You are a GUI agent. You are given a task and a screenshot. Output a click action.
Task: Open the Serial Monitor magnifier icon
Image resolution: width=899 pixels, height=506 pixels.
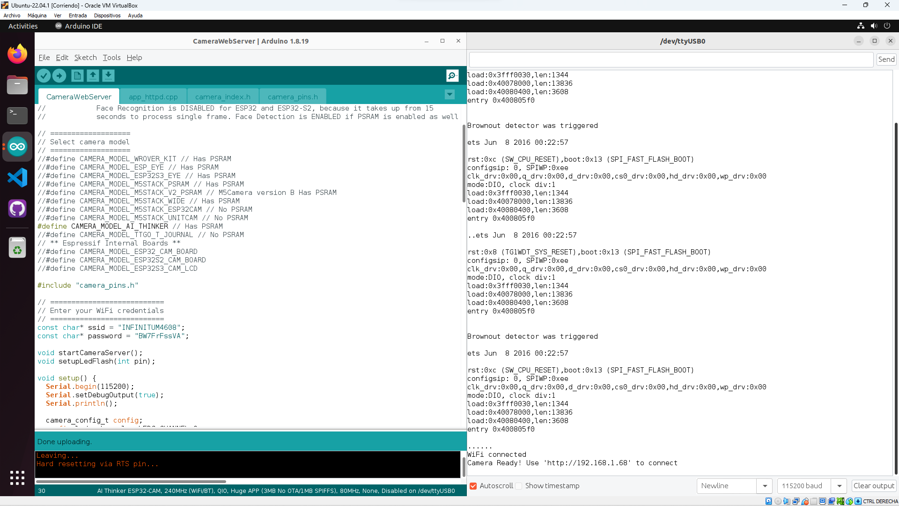pos(452,75)
